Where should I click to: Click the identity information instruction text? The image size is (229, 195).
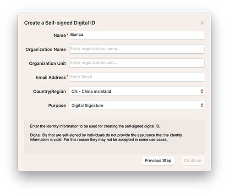click(95, 126)
